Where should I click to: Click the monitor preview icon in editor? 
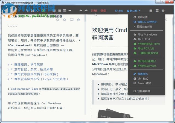[72, 20]
